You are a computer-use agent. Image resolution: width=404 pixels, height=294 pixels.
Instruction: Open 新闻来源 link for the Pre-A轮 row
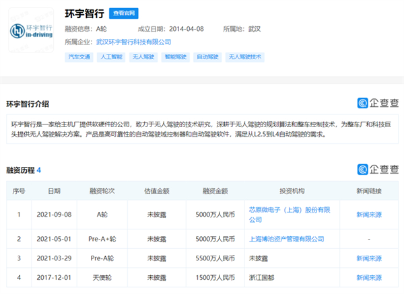point(368,258)
